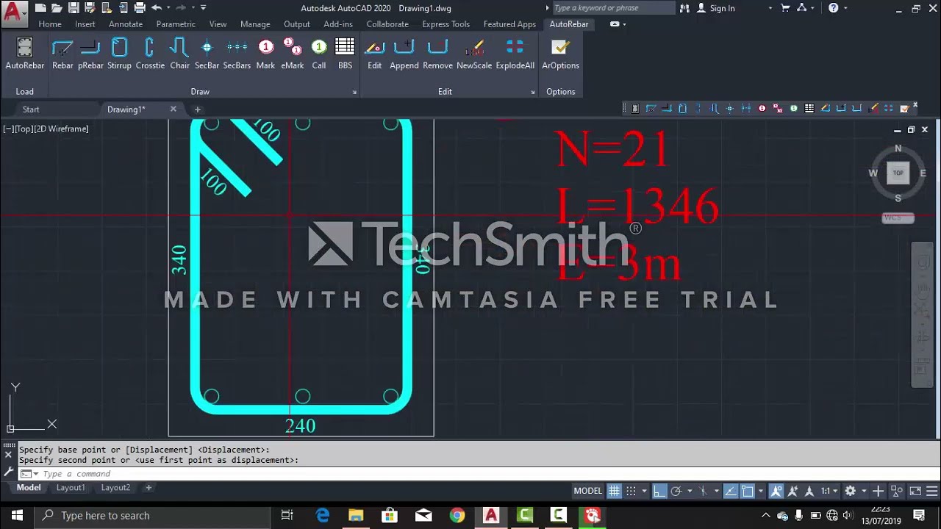941x529 pixels.
Task: Open the Parametric ribbon tab
Action: pyautogui.click(x=176, y=24)
